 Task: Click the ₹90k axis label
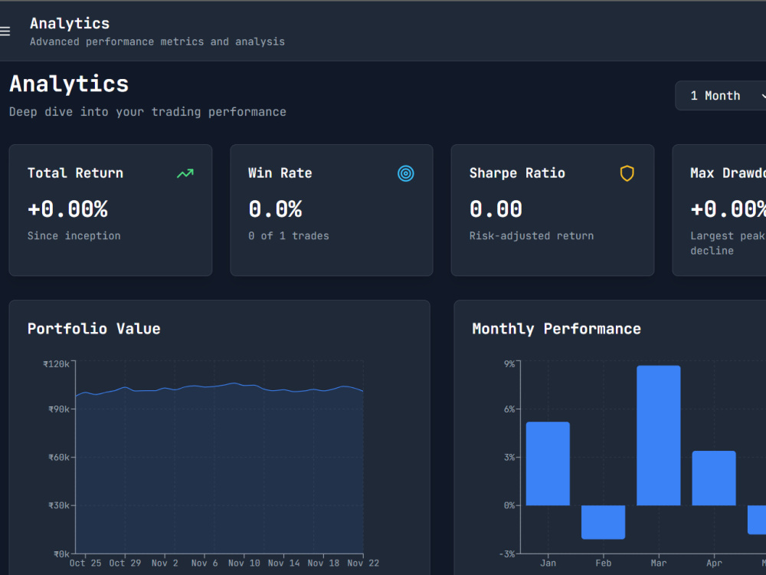[x=59, y=409]
